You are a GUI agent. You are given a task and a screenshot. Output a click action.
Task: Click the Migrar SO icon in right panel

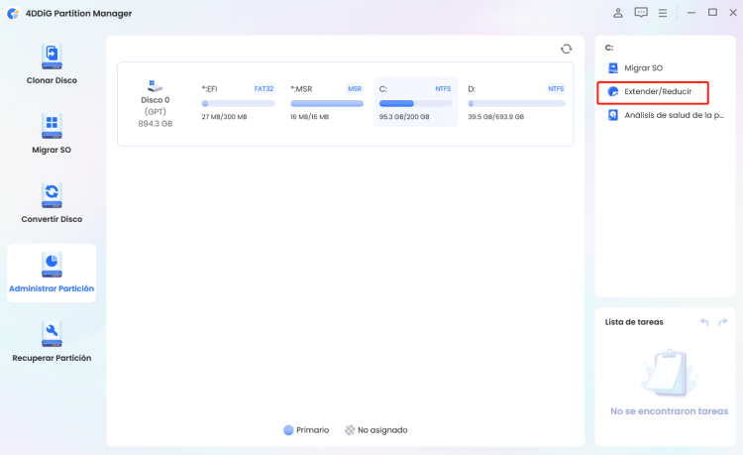613,68
